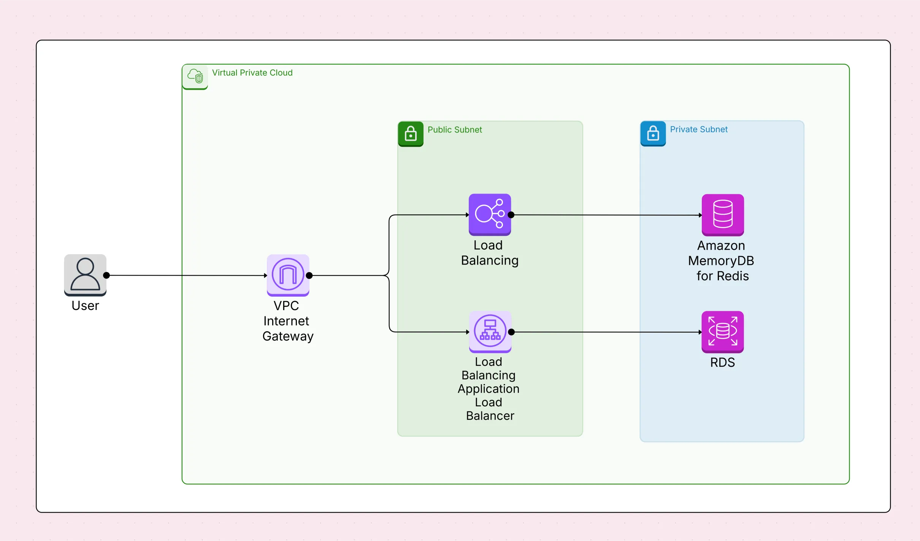Click the Virtual Private Cloud label
The image size is (920, 541).
(252, 73)
